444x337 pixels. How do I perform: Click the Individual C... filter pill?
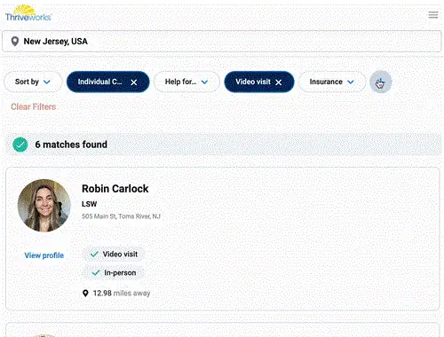tap(108, 82)
